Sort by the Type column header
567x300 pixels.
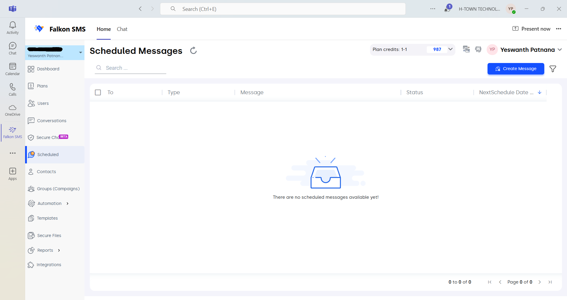click(x=174, y=92)
